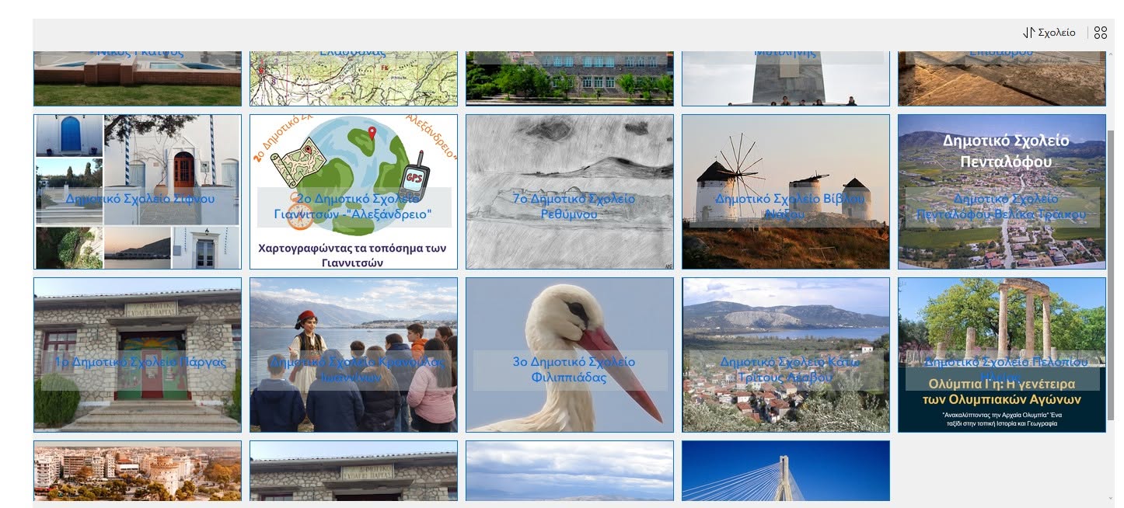Image resolution: width=1124 pixels, height=508 pixels.
Task: Open the Thessaloniki White Tower aerial thumbnail
Action: 138,471
